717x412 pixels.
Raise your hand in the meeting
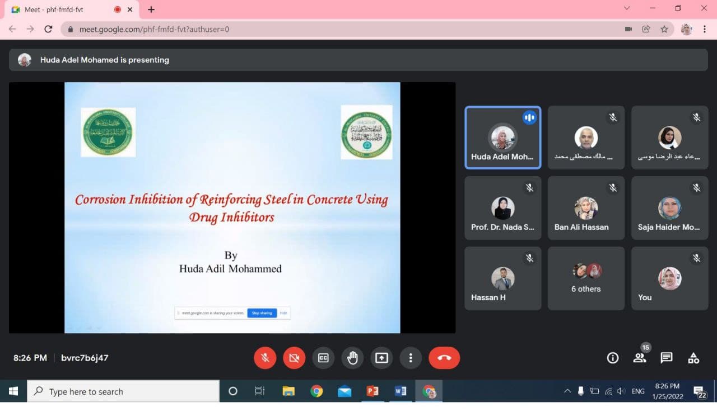(x=352, y=358)
